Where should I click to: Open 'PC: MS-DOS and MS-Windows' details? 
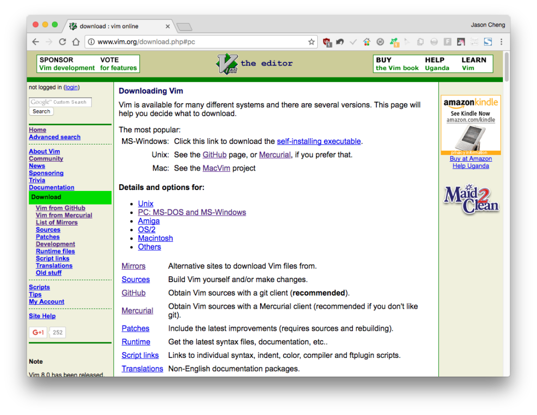[192, 212]
